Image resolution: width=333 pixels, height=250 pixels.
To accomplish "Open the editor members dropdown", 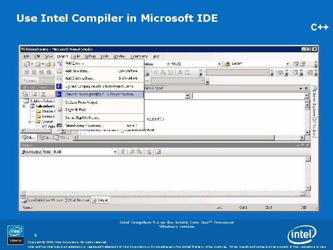I will point(307,96).
